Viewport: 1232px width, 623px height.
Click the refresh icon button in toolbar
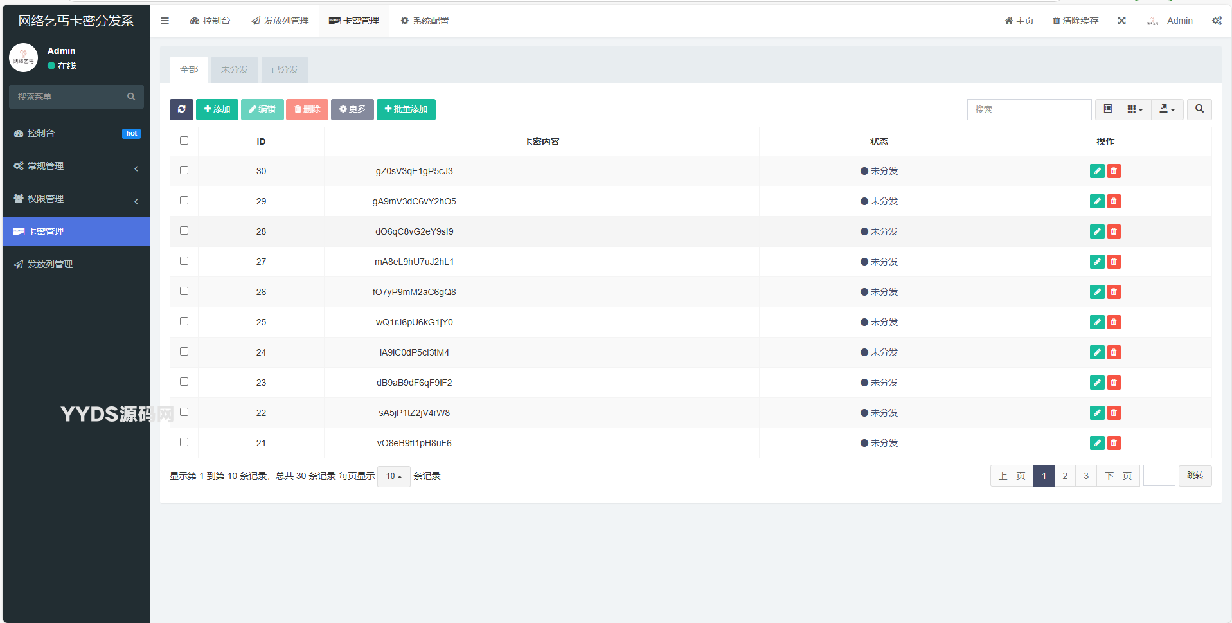[x=181, y=109]
